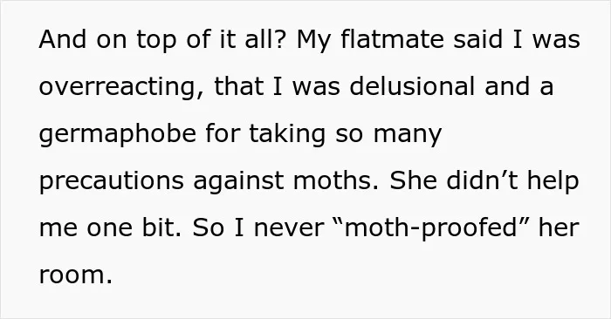Screen dimensions: 611x319
Task: Click the opening word "And"
Action: (x=62, y=39)
